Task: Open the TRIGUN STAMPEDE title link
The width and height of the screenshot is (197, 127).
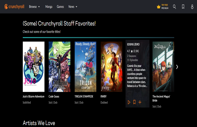Action: (x=84, y=97)
